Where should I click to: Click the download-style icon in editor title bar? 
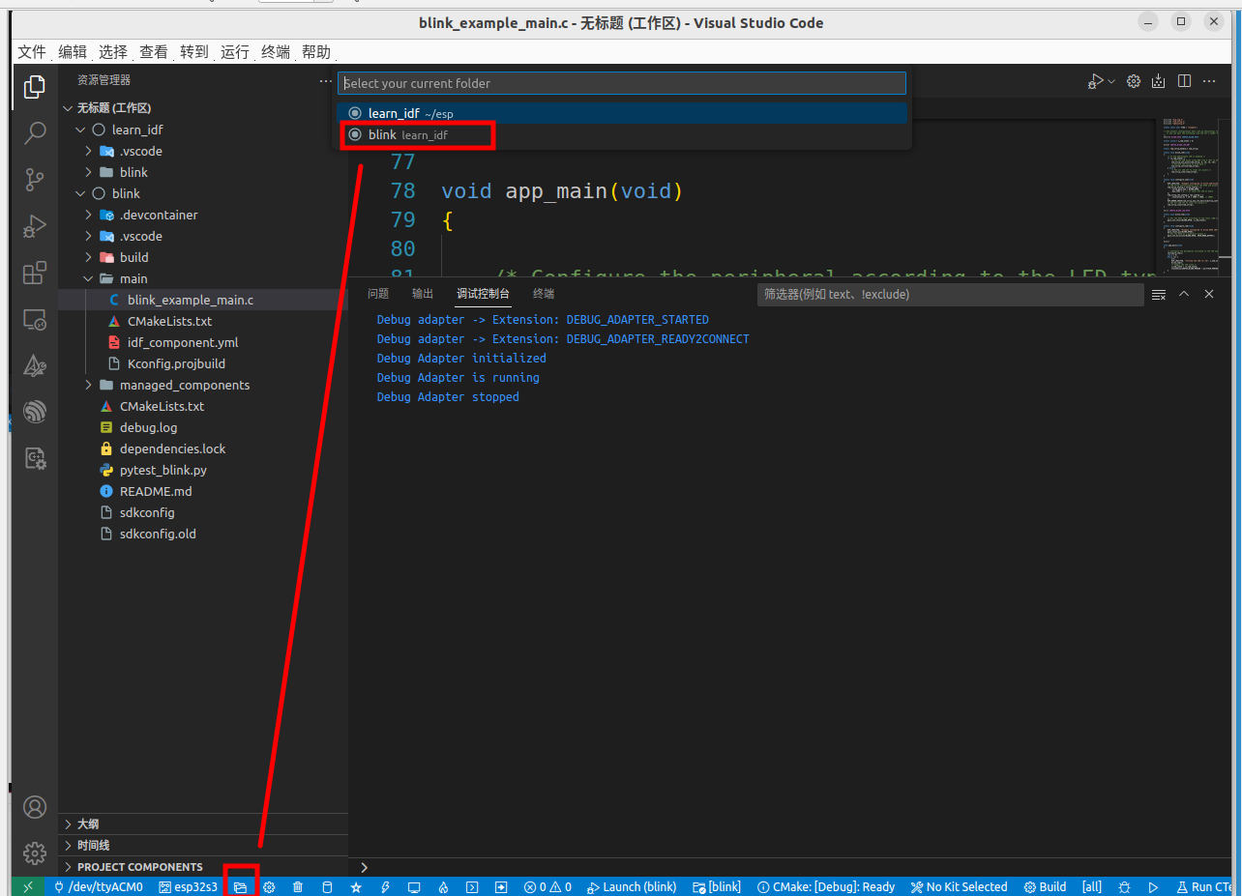pos(1159,82)
